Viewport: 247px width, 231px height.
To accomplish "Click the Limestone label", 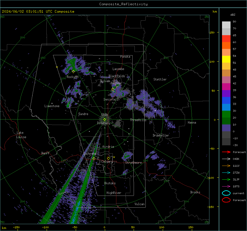I will pyautogui.click(x=52, y=106).
